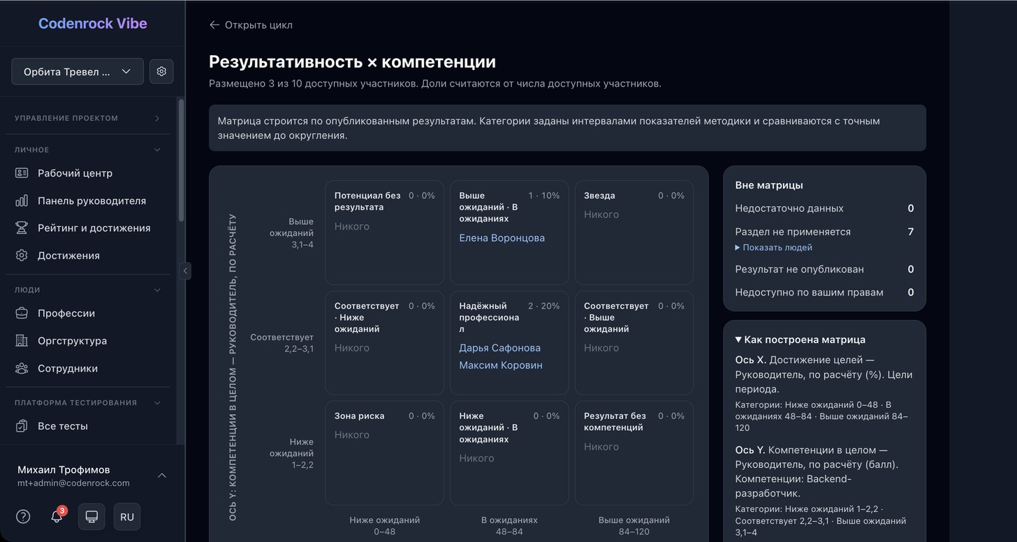Click the Соответствует 2,2–3,1 axis label

282,343
